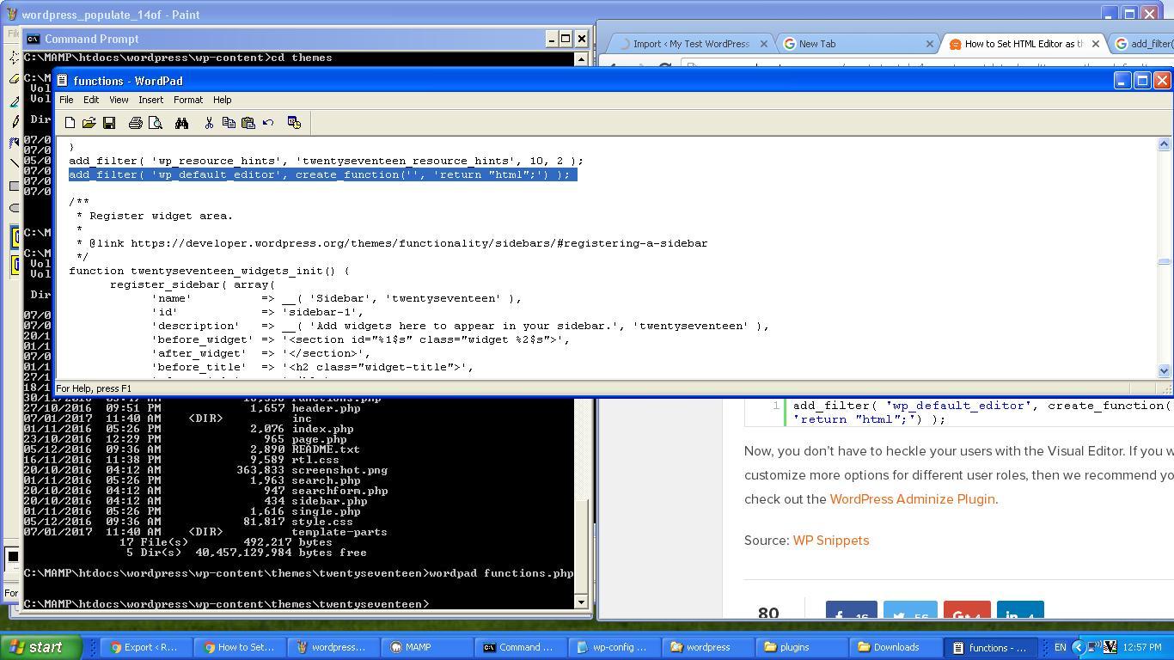Click the EN language indicator in tray
Screen dimensions: 1174x660
click(x=1060, y=648)
